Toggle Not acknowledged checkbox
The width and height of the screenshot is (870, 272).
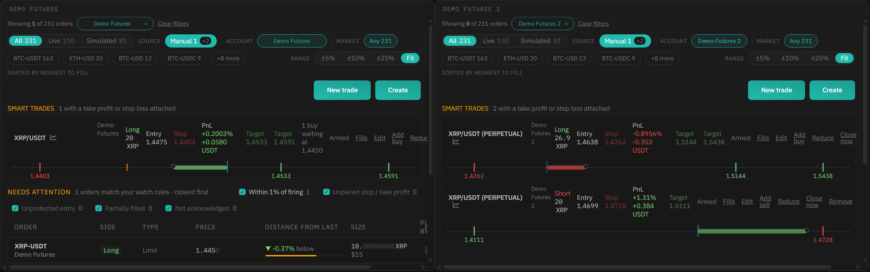pos(169,208)
